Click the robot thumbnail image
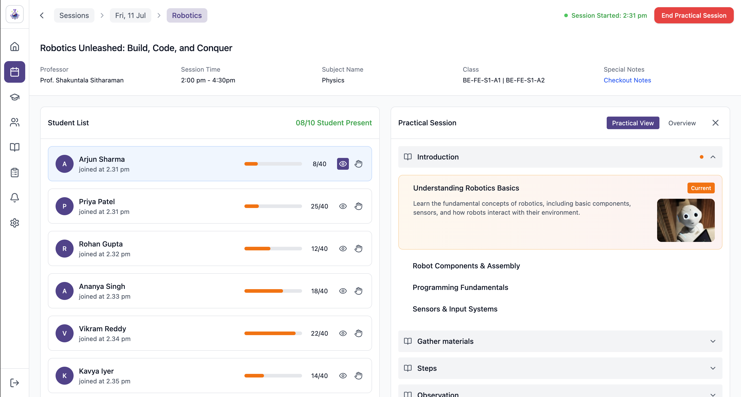 tap(685, 220)
